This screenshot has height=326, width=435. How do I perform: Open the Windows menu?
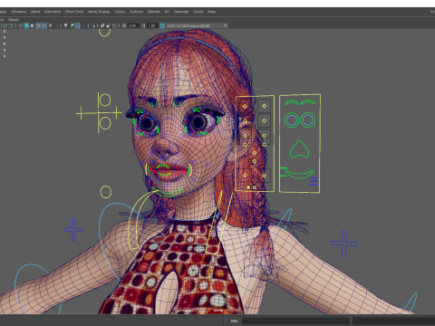point(19,12)
